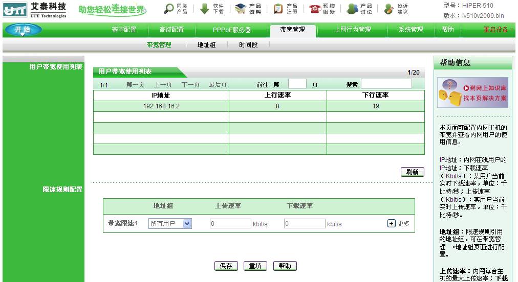Select the 地址组 sub-tab
Viewport: 518px width, 282px height.
click(x=206, y=45)
